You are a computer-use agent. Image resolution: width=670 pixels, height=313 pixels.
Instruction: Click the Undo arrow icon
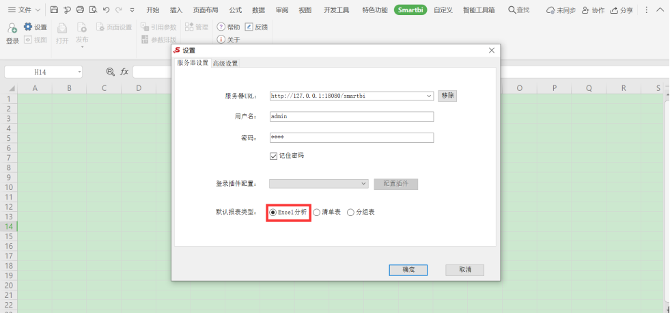(x=106, y=10)
